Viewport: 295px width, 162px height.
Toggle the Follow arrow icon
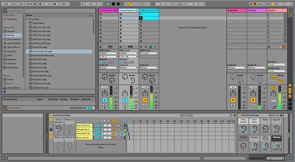point(83,4)
